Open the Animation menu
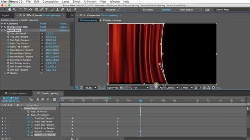This screenshot has height=140, width=250. [90, 2]
